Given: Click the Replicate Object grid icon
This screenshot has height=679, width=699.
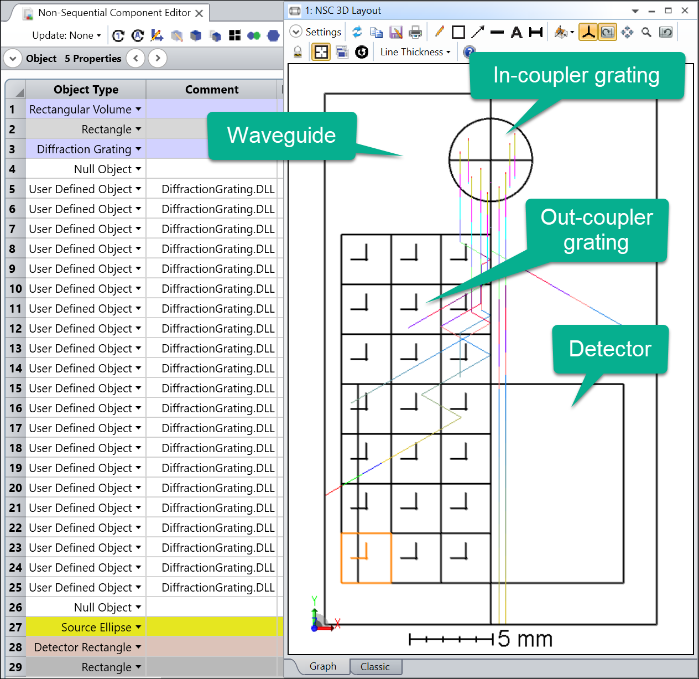Looking at the screenshot, I should (x=234, y=36).
